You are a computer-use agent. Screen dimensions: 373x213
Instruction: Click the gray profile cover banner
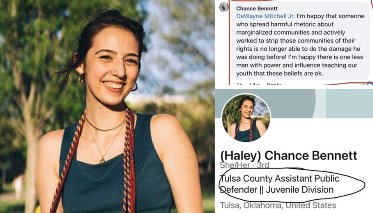coord(265,104)
